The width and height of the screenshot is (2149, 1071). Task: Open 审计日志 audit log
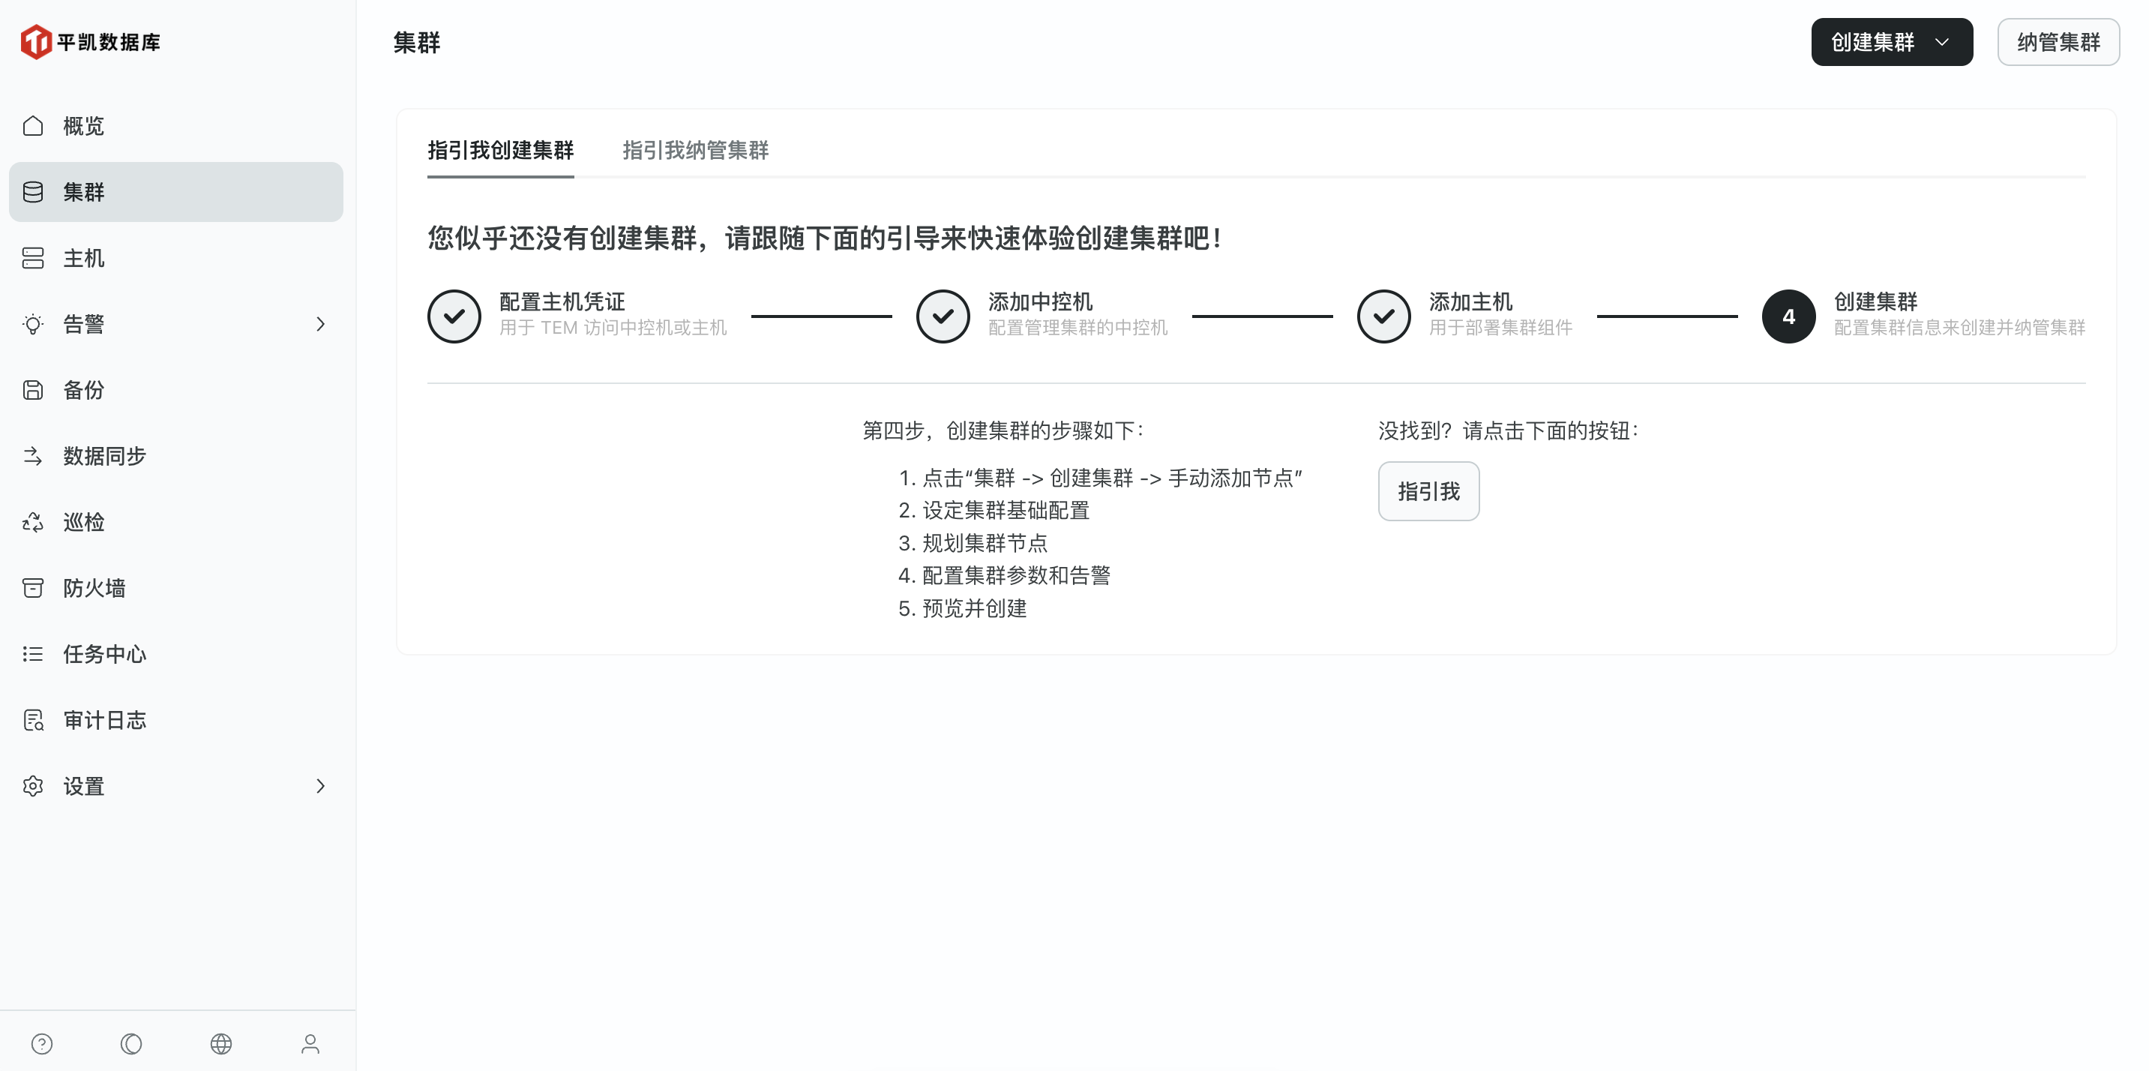[x=104, y=720]
